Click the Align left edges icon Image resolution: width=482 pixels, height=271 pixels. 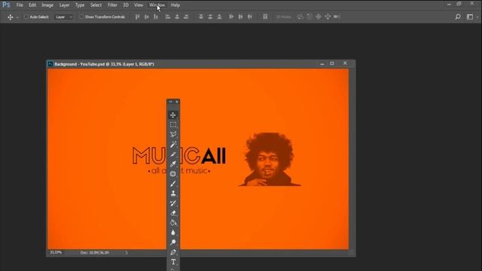[167, 17]
